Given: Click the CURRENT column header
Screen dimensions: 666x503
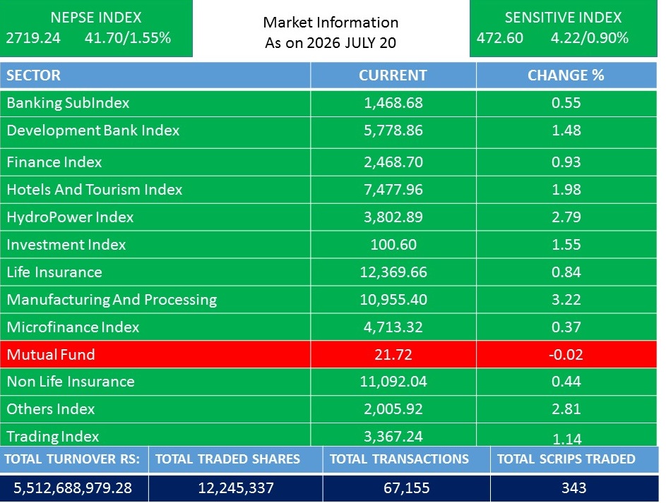Looking at the screenshot, I should [393, 75].
